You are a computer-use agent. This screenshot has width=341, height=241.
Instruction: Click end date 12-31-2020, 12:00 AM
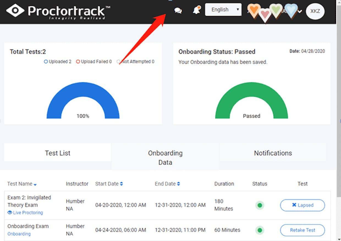tap(180, 205)
